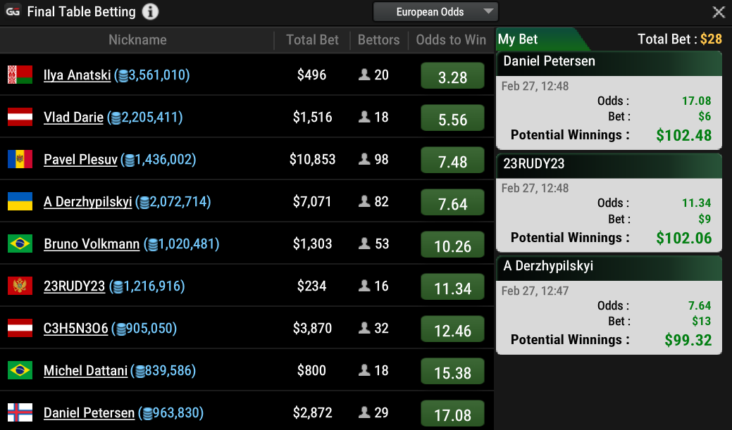Click the GG logo icon in title bar
This screenshot has width=732, height=430.
13,12
